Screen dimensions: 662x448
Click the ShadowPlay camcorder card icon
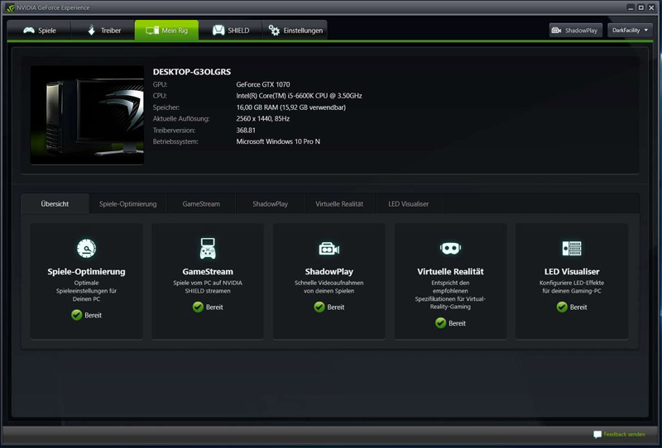329,249
